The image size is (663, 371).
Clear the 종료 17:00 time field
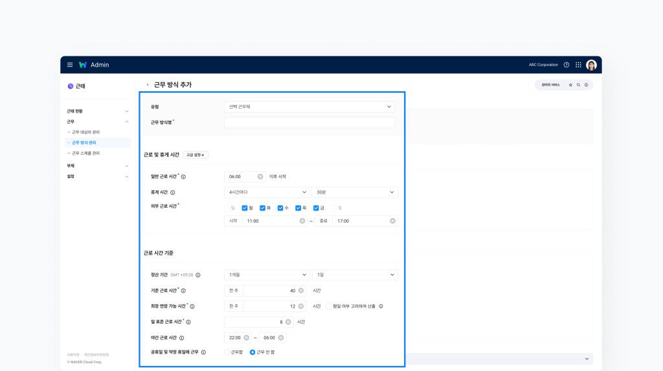pyautogui.click(x=392, y=221)
